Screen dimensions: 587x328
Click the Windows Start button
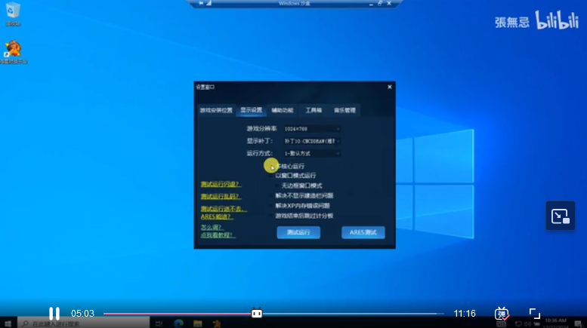coord(6,323)
